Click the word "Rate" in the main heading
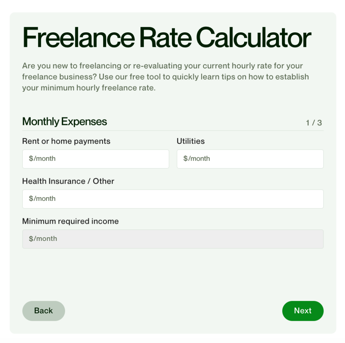This screenshot has width=345, height=343. 165,38
